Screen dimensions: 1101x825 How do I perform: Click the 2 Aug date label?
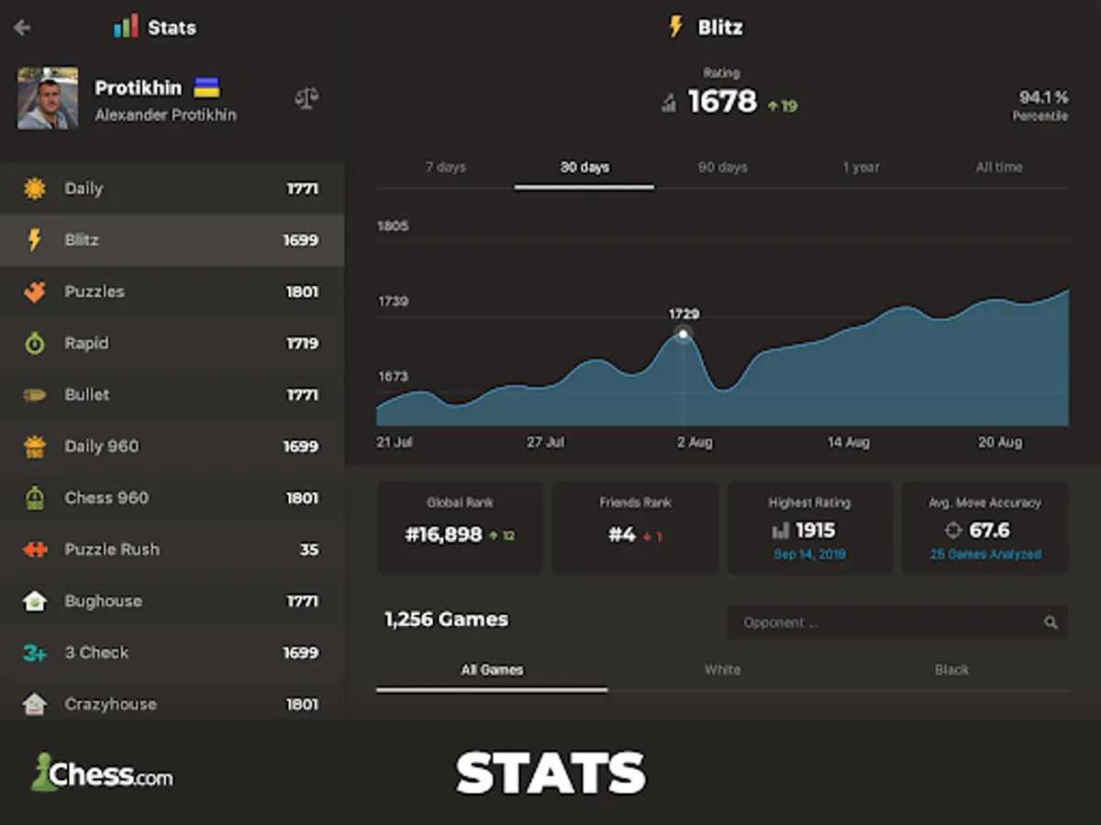point(695,442)
